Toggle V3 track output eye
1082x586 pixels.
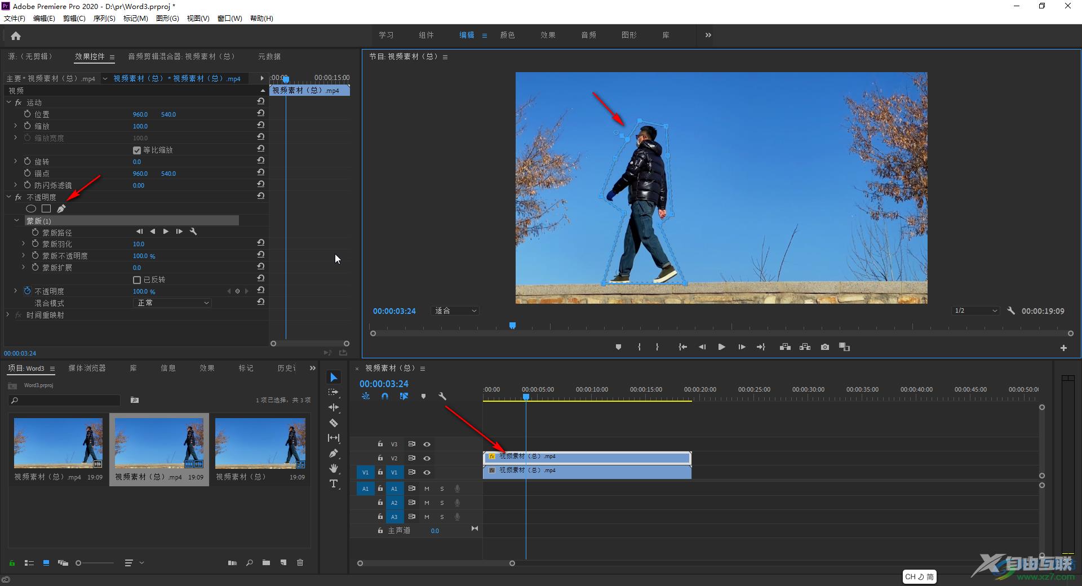pyautogui.click(x=427, y=444)
